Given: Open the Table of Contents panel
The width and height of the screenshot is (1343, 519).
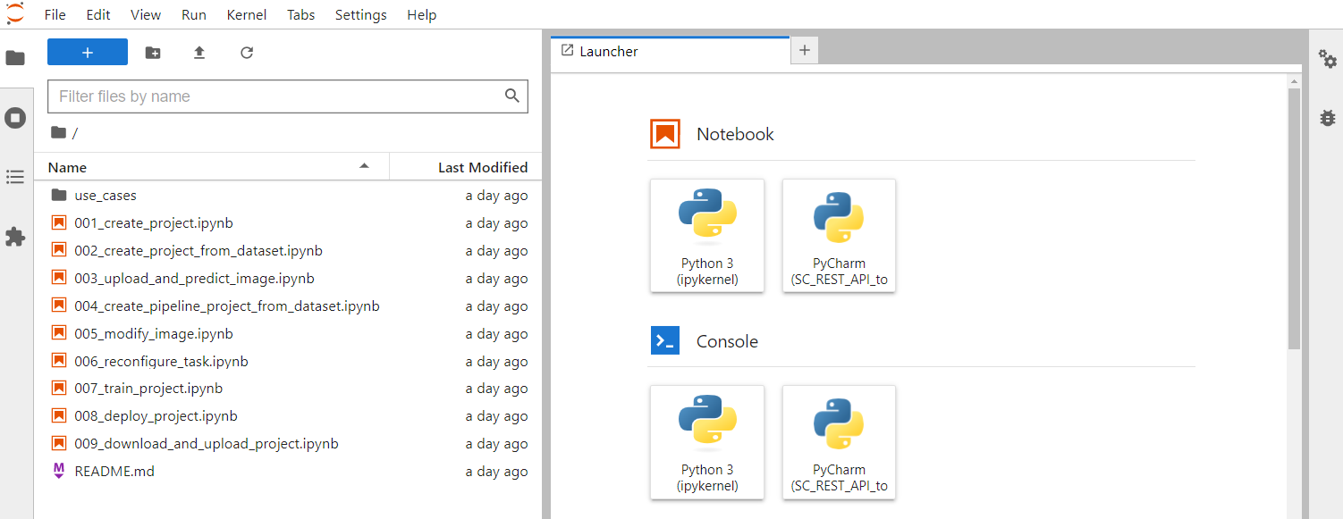Looking at the screenshot, I should click(x=15, y=177).
